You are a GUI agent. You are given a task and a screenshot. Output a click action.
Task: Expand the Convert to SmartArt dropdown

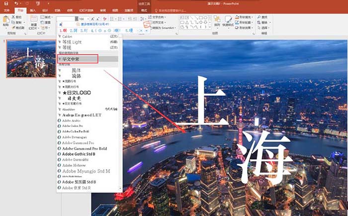click(175, 28)
